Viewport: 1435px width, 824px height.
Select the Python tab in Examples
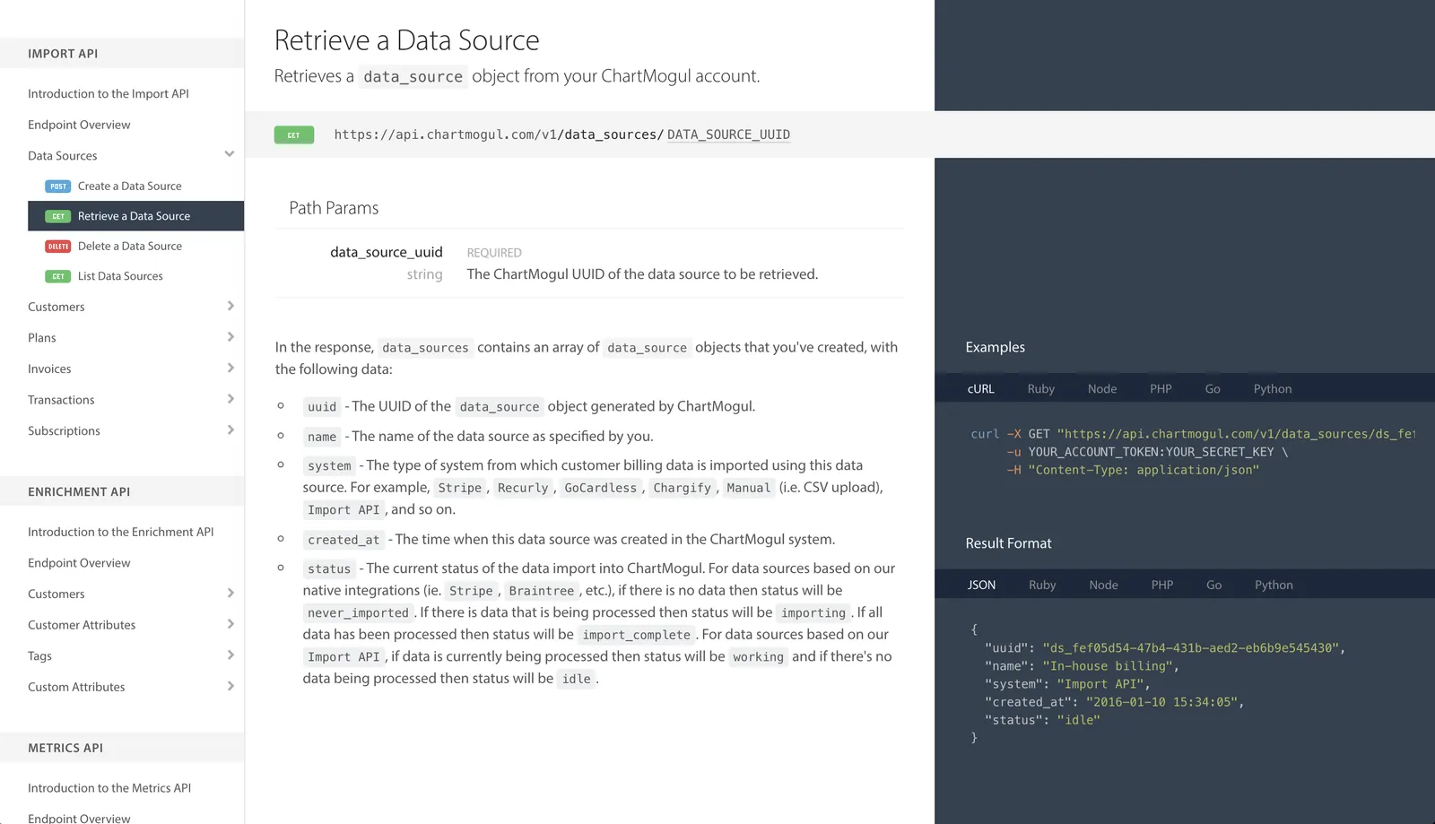(x=1273, y=389)
